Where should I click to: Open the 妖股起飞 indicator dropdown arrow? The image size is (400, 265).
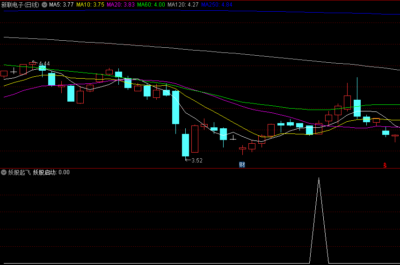4,172
